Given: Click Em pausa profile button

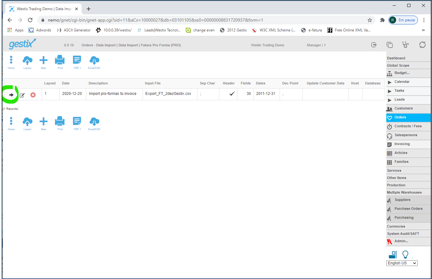Looking at the screenshot, I should coord(403,20).
